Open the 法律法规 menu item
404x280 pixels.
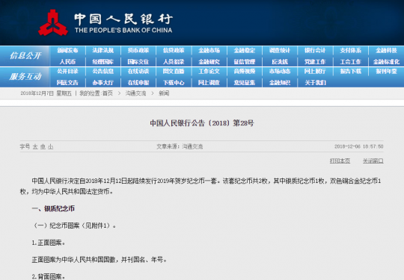pyautogui.click(x=102, y=50)
